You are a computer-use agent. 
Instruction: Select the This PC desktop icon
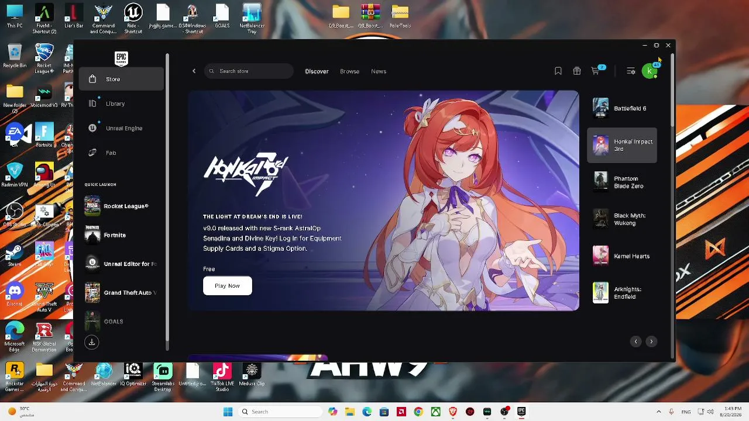[15, 16]
